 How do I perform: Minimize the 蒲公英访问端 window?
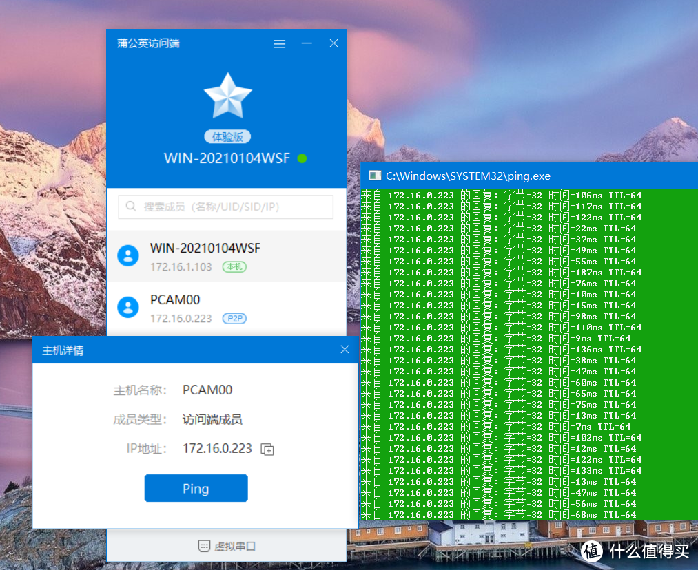click(x=307, y=43)
